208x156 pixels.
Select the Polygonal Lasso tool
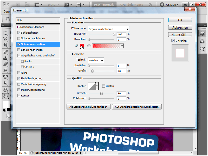pyautogui.click(x=5, y=39)
